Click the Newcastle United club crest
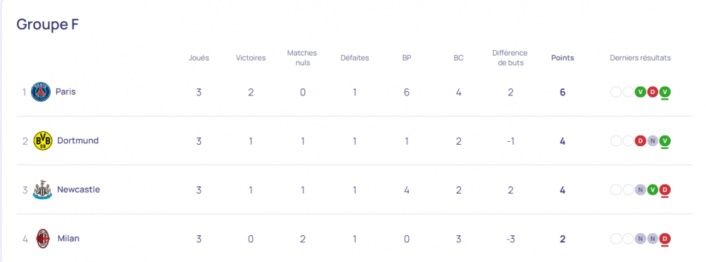Screen dimensions: 706x262 click(43, 189)
